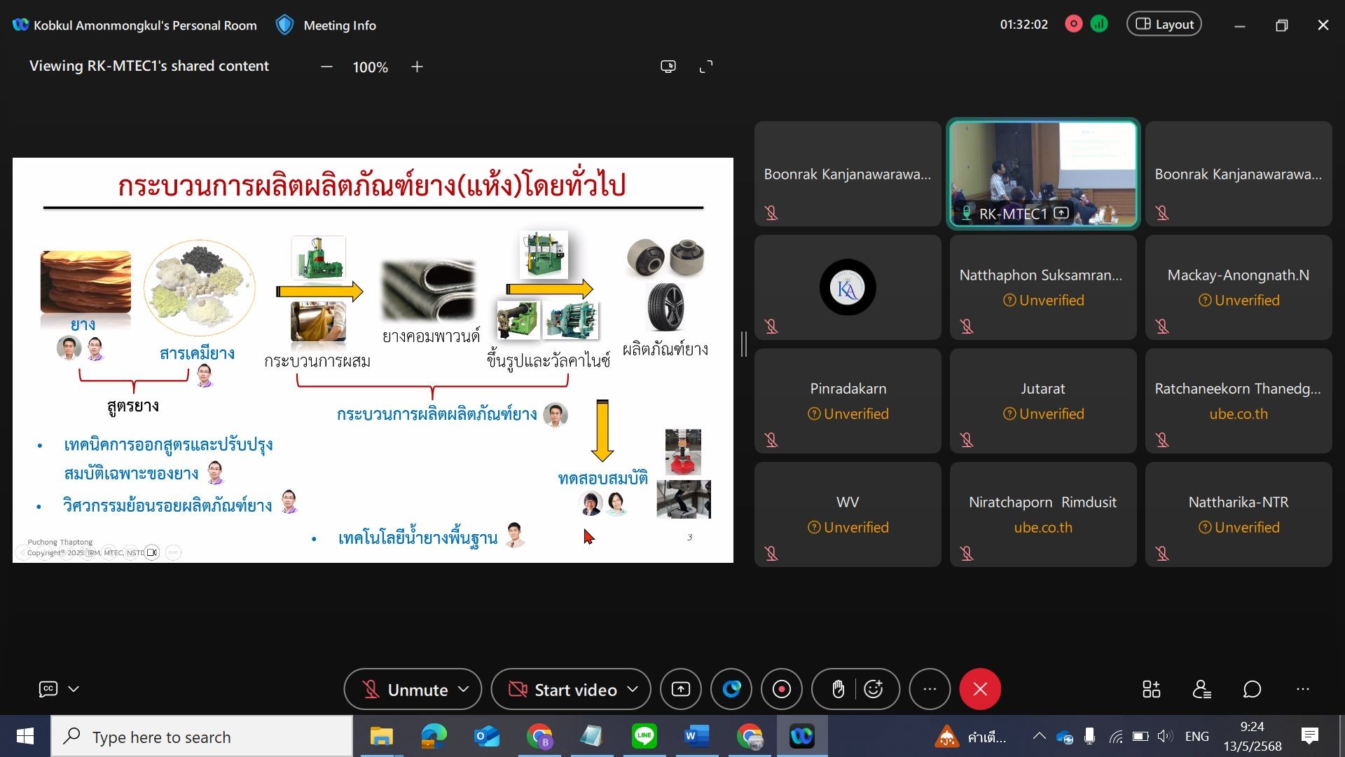1345x757 pixels.
Task: Select RK-MTEC1 video thumbnail
Action: pos(1043,173)
